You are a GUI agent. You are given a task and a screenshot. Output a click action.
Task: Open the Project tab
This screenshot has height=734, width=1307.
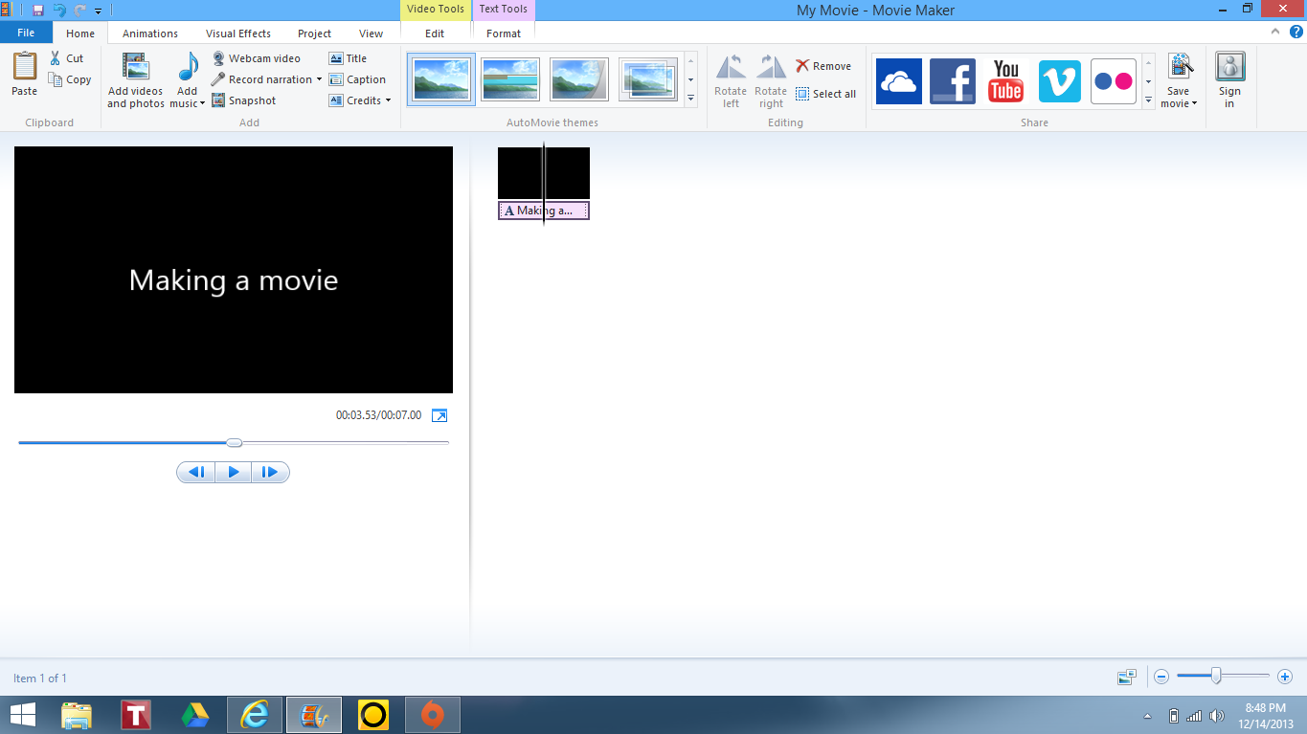[x=315, y=33]
